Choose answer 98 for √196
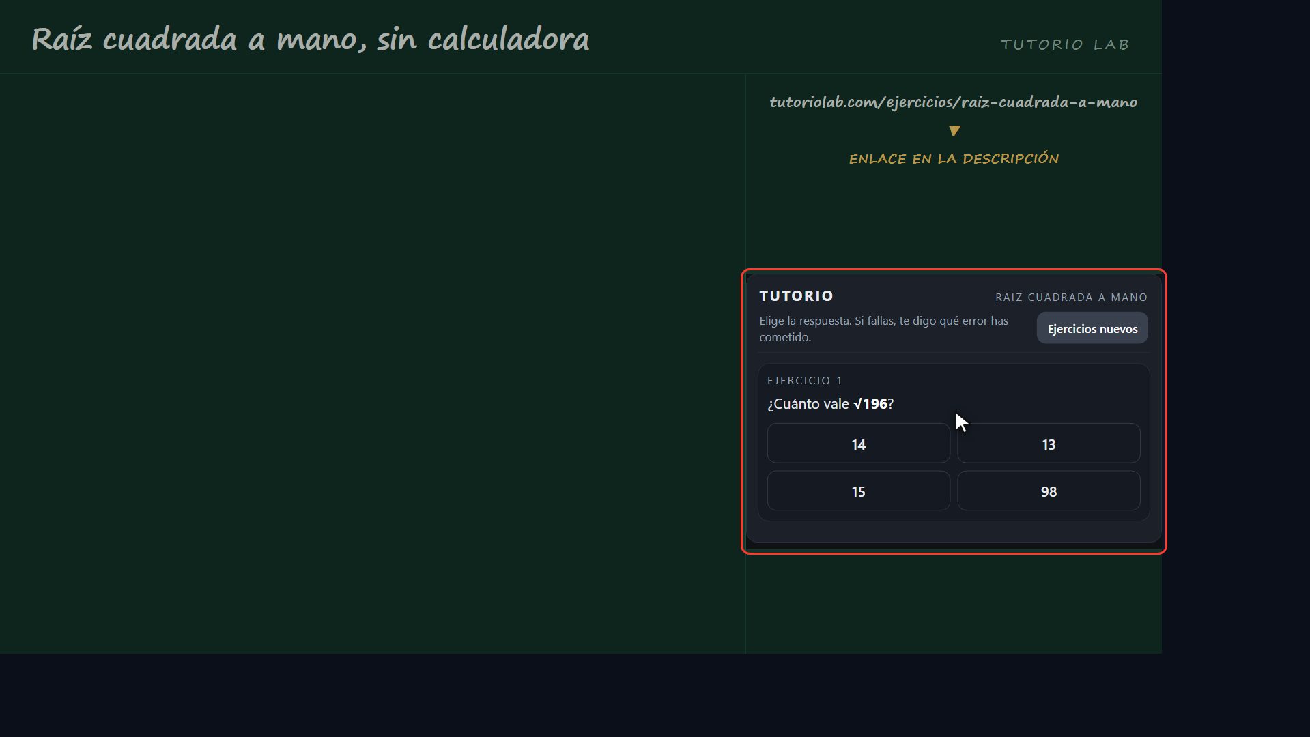 pyautogui.click(x=1049, y=491)
